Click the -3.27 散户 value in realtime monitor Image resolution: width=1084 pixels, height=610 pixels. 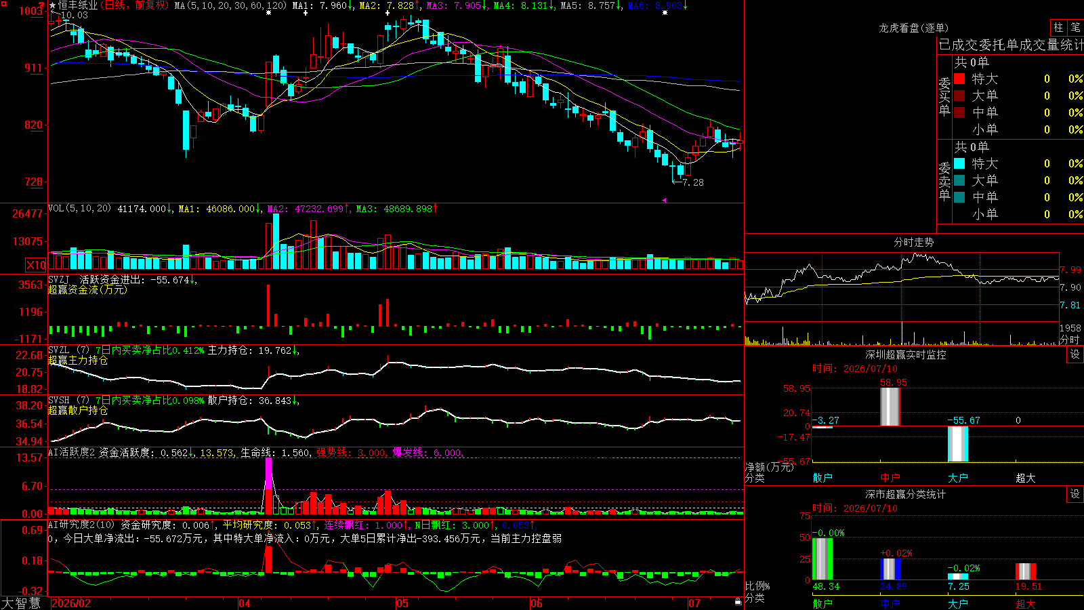(825, 420)
